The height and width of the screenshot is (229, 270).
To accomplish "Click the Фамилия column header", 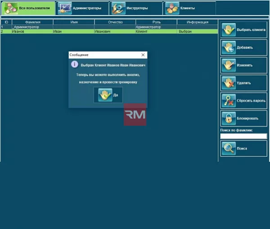I will tap(33, 22).
